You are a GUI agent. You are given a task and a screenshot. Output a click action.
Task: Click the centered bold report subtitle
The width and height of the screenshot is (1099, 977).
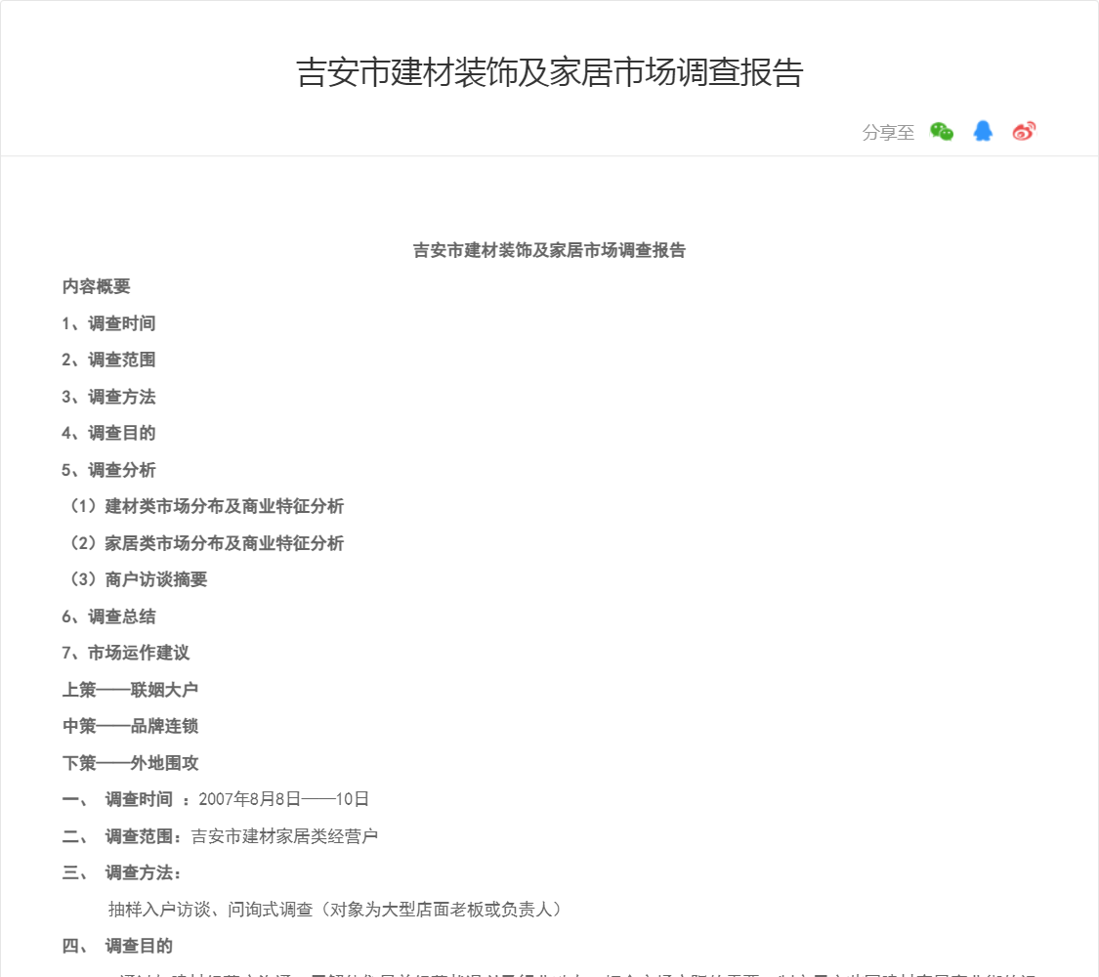tap(549, 250)
